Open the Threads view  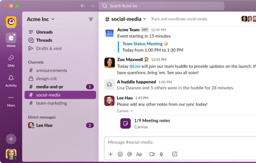click(44, 40)
